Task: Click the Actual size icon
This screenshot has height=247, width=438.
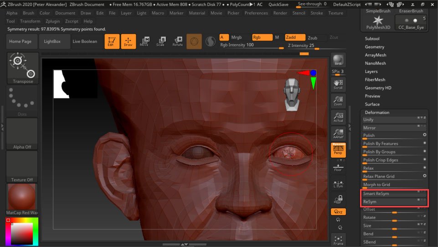Action: [338, 118]
